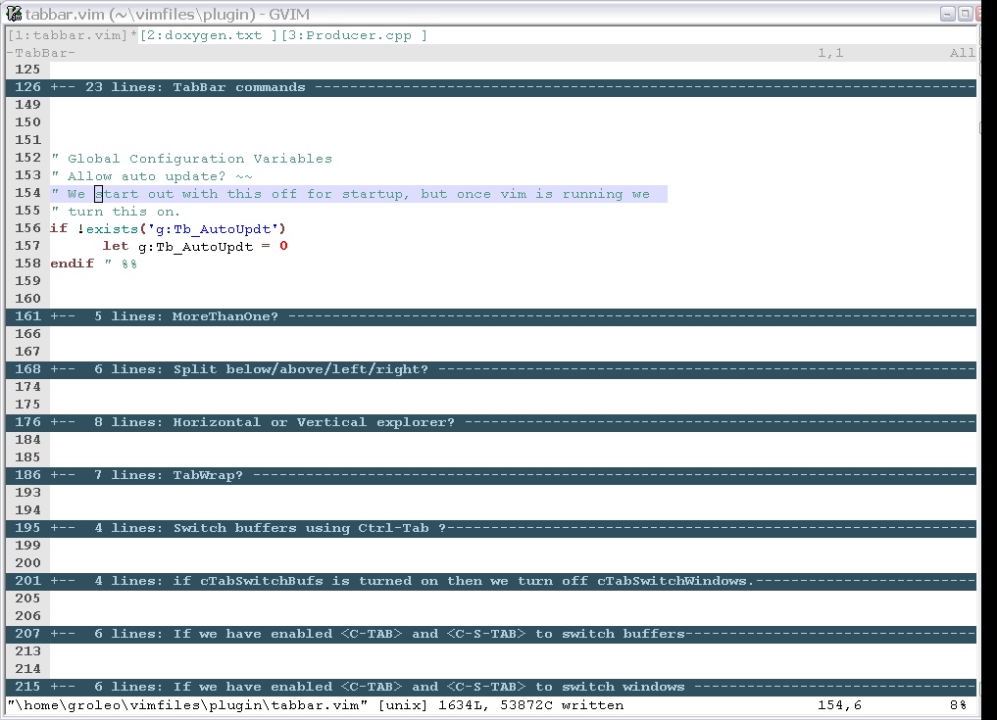Place cursor on 'Global Configuration Variables' comment
Screen dimensions: 997x720
tap(191, 159)
